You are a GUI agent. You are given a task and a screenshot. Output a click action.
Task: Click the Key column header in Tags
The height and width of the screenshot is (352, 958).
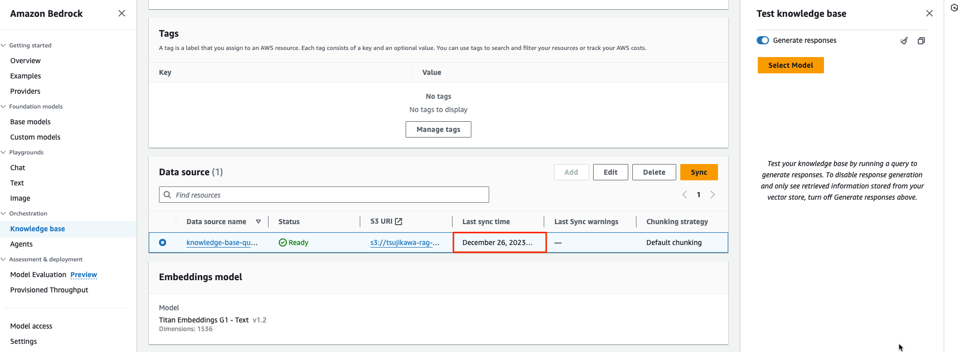(165, 72)
